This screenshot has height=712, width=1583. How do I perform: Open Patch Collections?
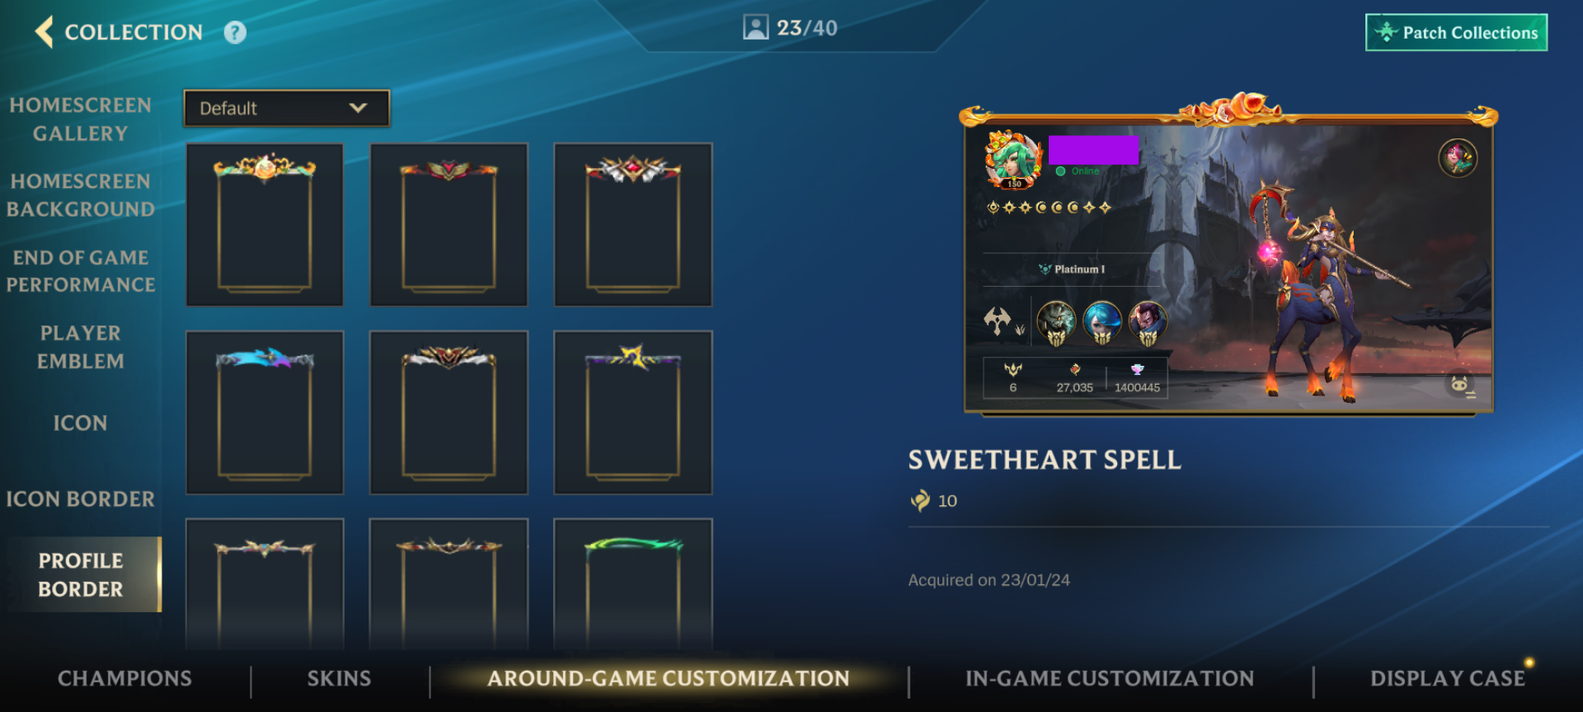click(x=1456, y=33)
